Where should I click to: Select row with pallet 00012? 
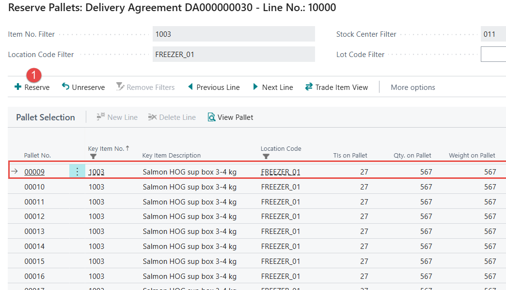(x=34, y=217)
